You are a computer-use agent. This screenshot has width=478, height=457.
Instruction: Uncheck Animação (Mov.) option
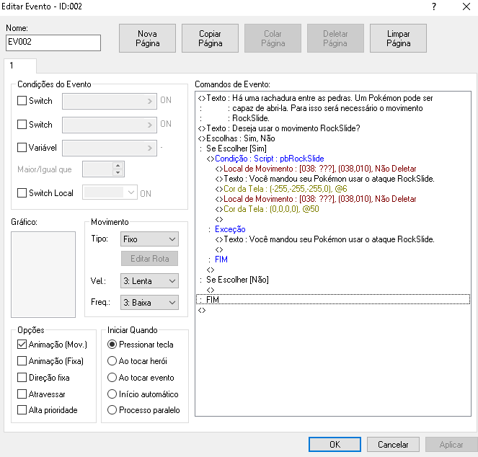pyautogui.click(x=22, y=345)
